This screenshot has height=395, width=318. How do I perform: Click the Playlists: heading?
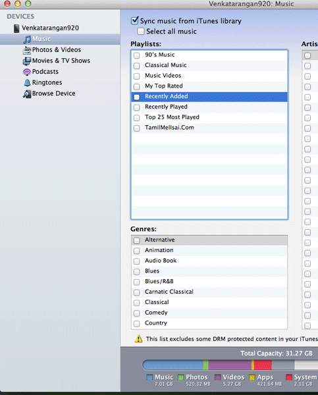click(x=146, y=44)
